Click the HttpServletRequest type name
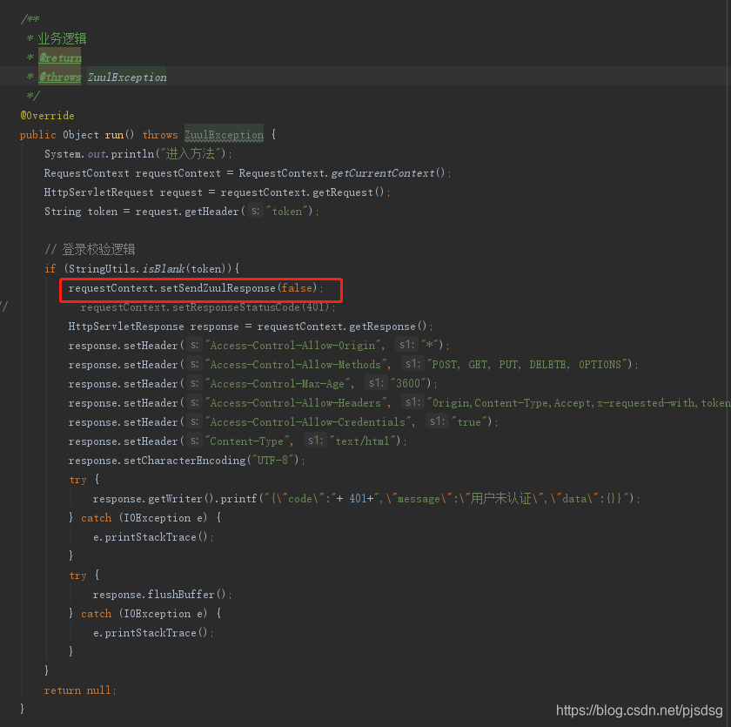 point(99,192)
